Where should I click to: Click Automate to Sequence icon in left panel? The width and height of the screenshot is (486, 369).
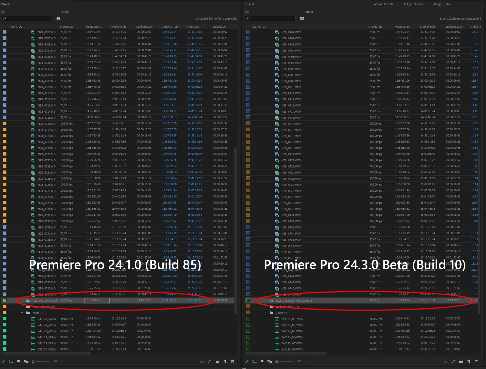click(202, 362)
